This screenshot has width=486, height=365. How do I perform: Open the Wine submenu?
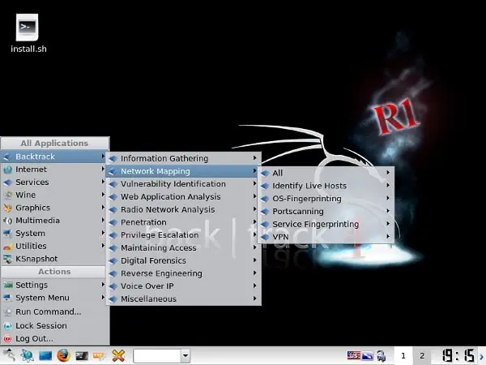pyautogui.click(x=53, y=195)
